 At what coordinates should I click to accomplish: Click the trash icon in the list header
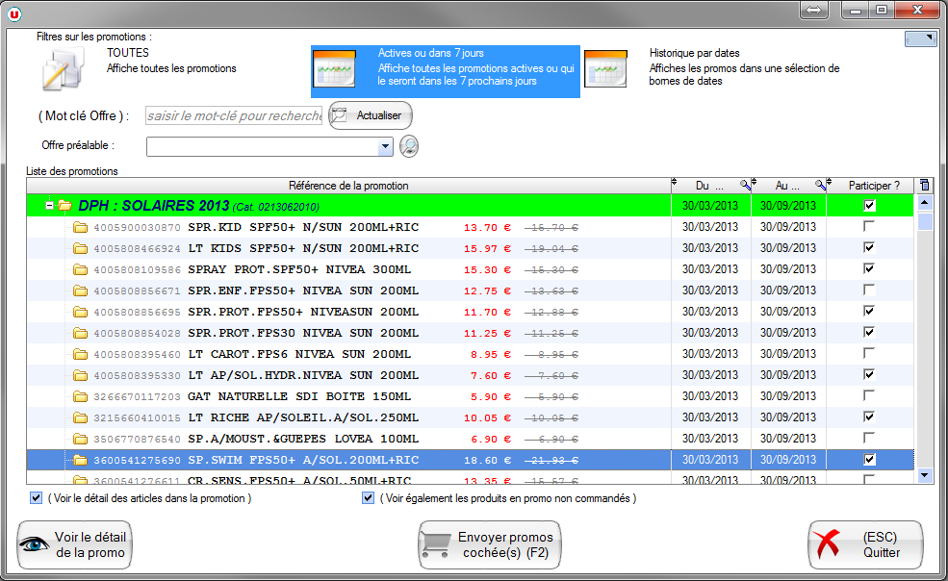pyautogui.click(x=925, y=185)
